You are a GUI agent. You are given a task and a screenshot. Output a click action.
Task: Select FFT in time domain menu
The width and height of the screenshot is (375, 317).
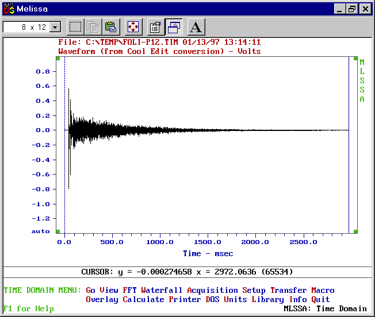coord(129,290)
